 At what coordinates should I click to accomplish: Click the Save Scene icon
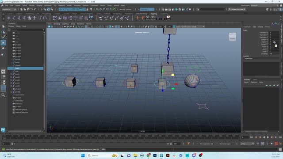[x=28, y=9]
